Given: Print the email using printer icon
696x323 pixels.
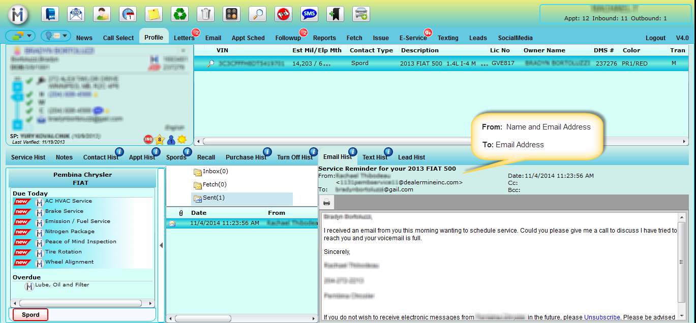Looking at the screenshot, I should [326, 203].
